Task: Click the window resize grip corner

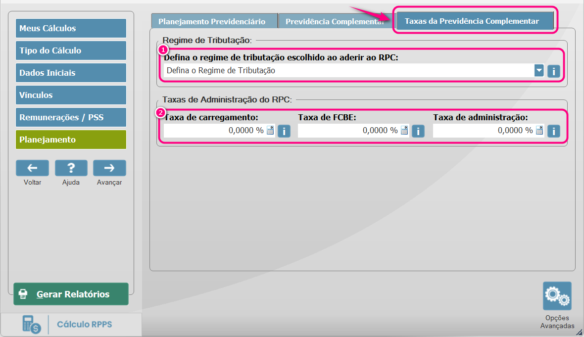Action: [580, 333]
